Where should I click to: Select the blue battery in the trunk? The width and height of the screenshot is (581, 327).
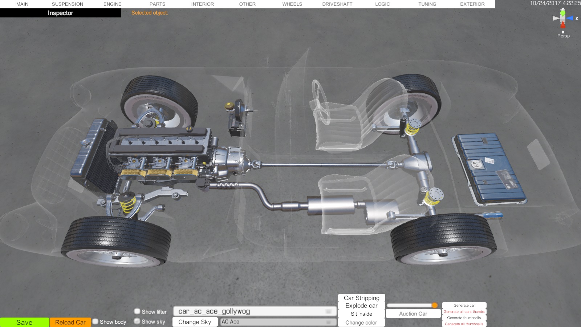[488, 167]
